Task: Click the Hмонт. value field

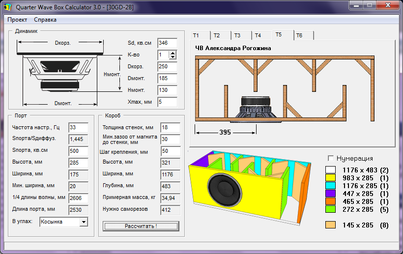Action: tap(167, 90)
